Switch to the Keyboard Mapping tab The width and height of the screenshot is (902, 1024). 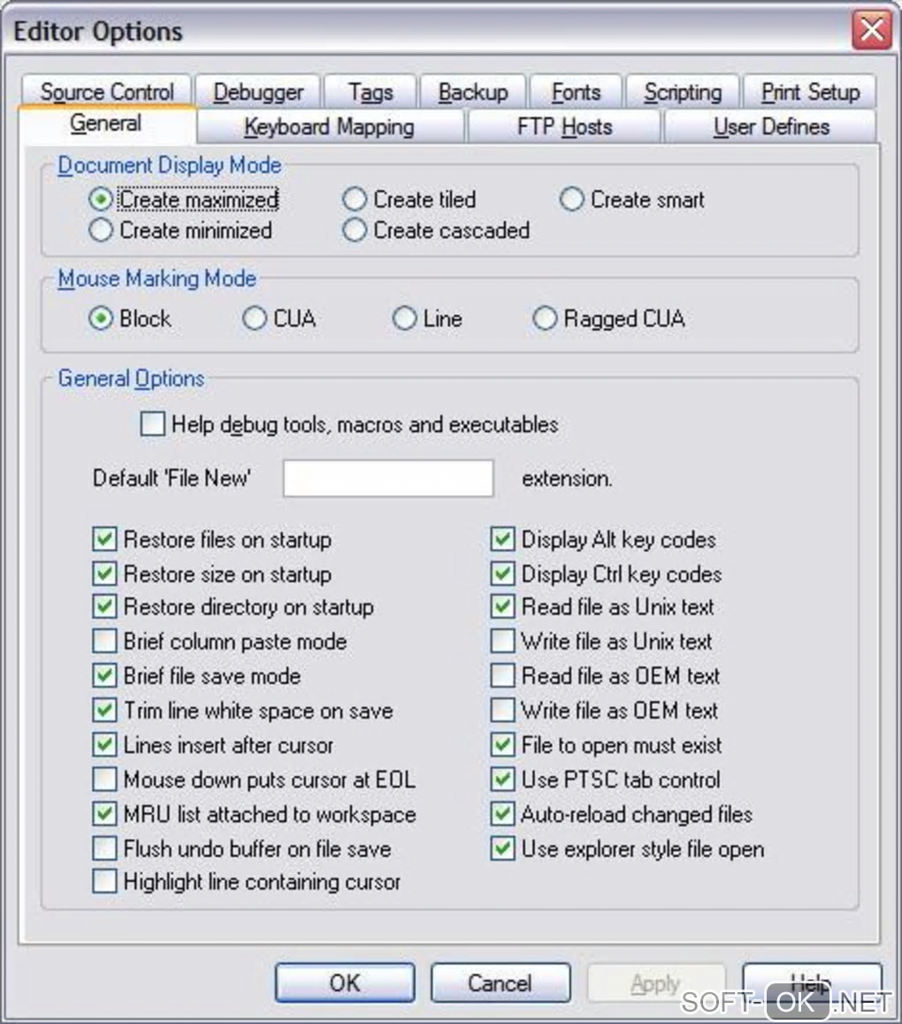point(329,126)
